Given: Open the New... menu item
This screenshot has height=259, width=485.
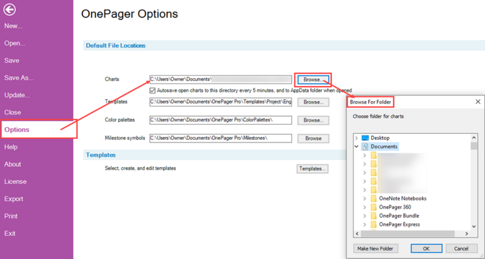Looking at the screenshot, I should 13,26.
